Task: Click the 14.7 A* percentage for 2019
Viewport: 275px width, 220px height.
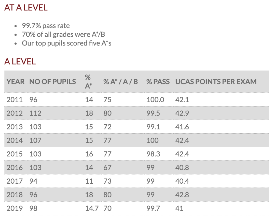Action: click(92, 209)
